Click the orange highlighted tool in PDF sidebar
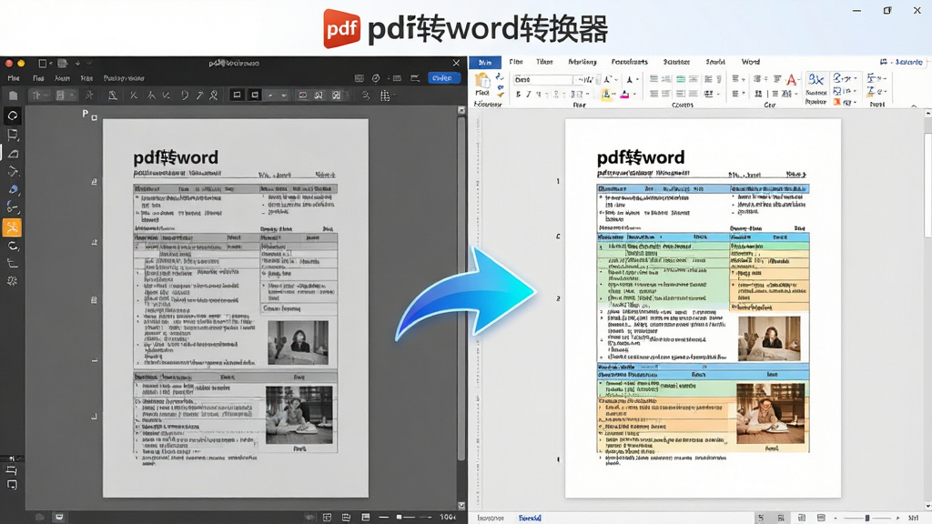 (x=12, y=227)
